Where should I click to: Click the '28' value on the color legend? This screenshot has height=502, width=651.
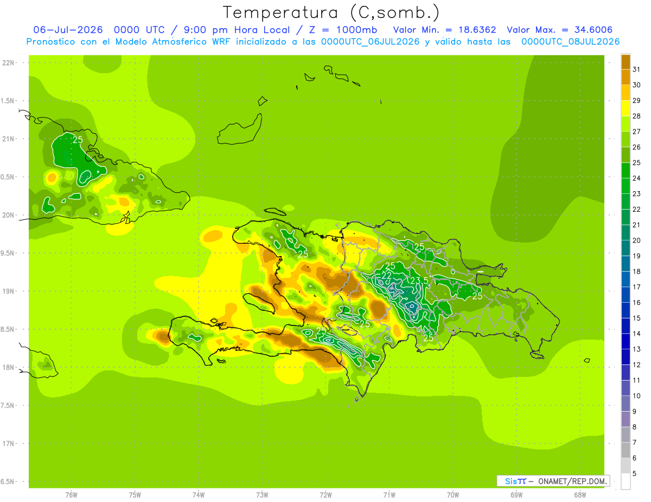[637, 116]
